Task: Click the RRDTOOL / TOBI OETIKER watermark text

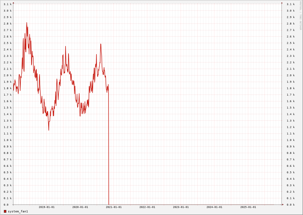Action: pos(300,16)
